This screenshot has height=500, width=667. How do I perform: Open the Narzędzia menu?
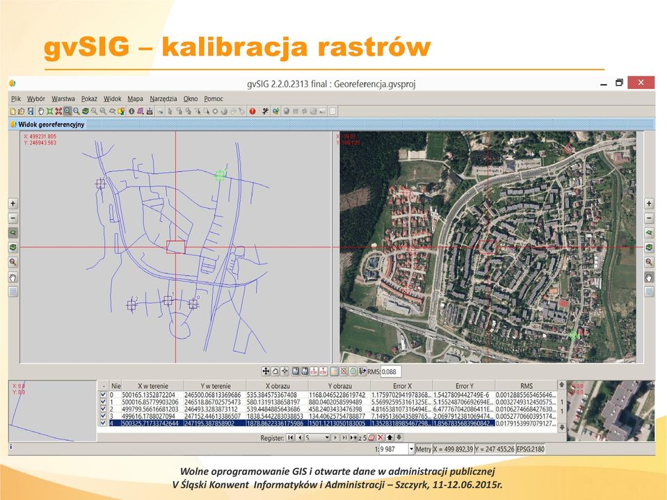point(163,99)
